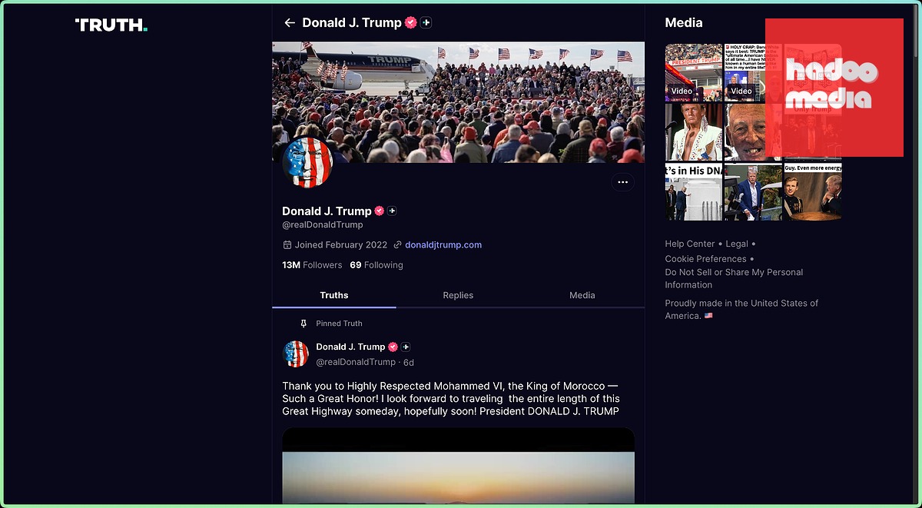Click the Media sidebar heading

pyautogui.click(x=684, y=23)
